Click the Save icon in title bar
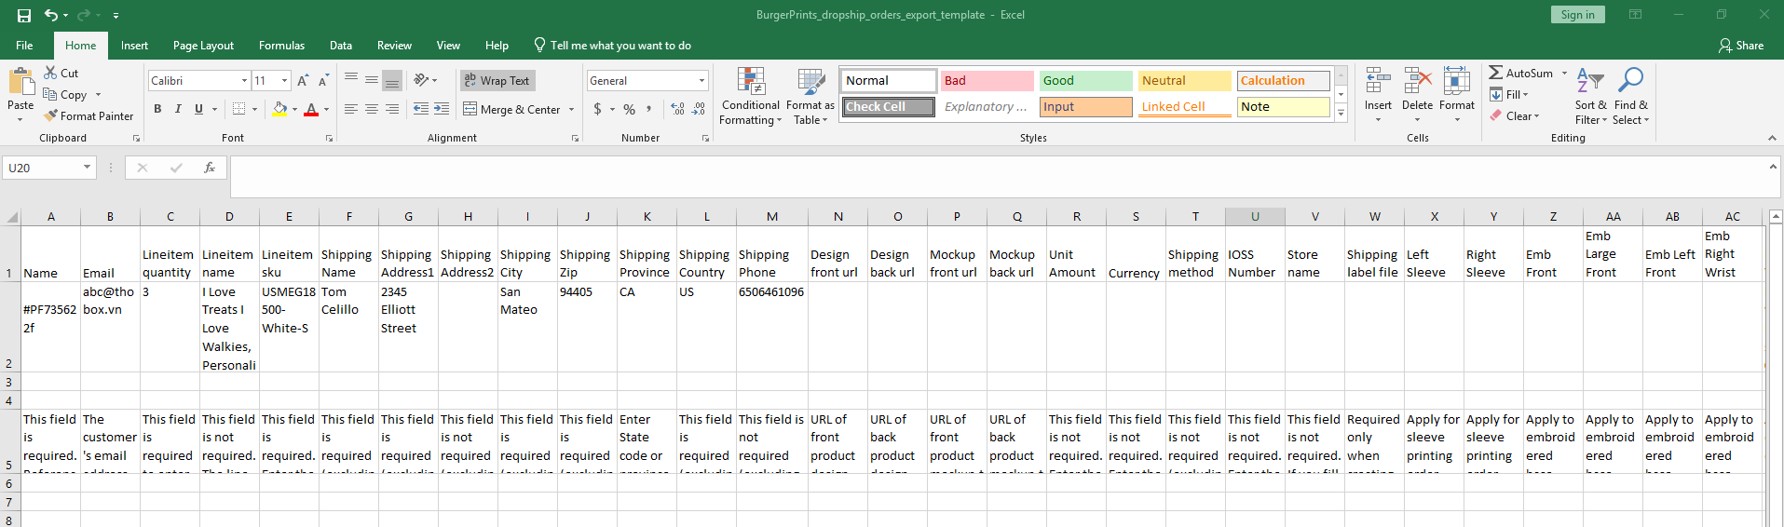The image size is (1784, 527). (24, 15)
